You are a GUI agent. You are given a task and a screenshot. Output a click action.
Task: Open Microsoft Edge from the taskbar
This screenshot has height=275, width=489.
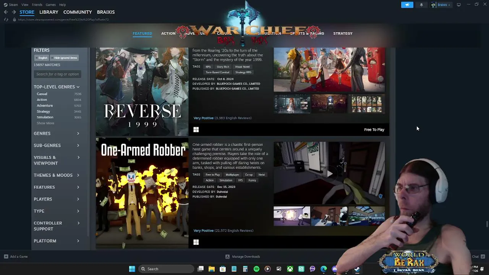coord(324,269)
